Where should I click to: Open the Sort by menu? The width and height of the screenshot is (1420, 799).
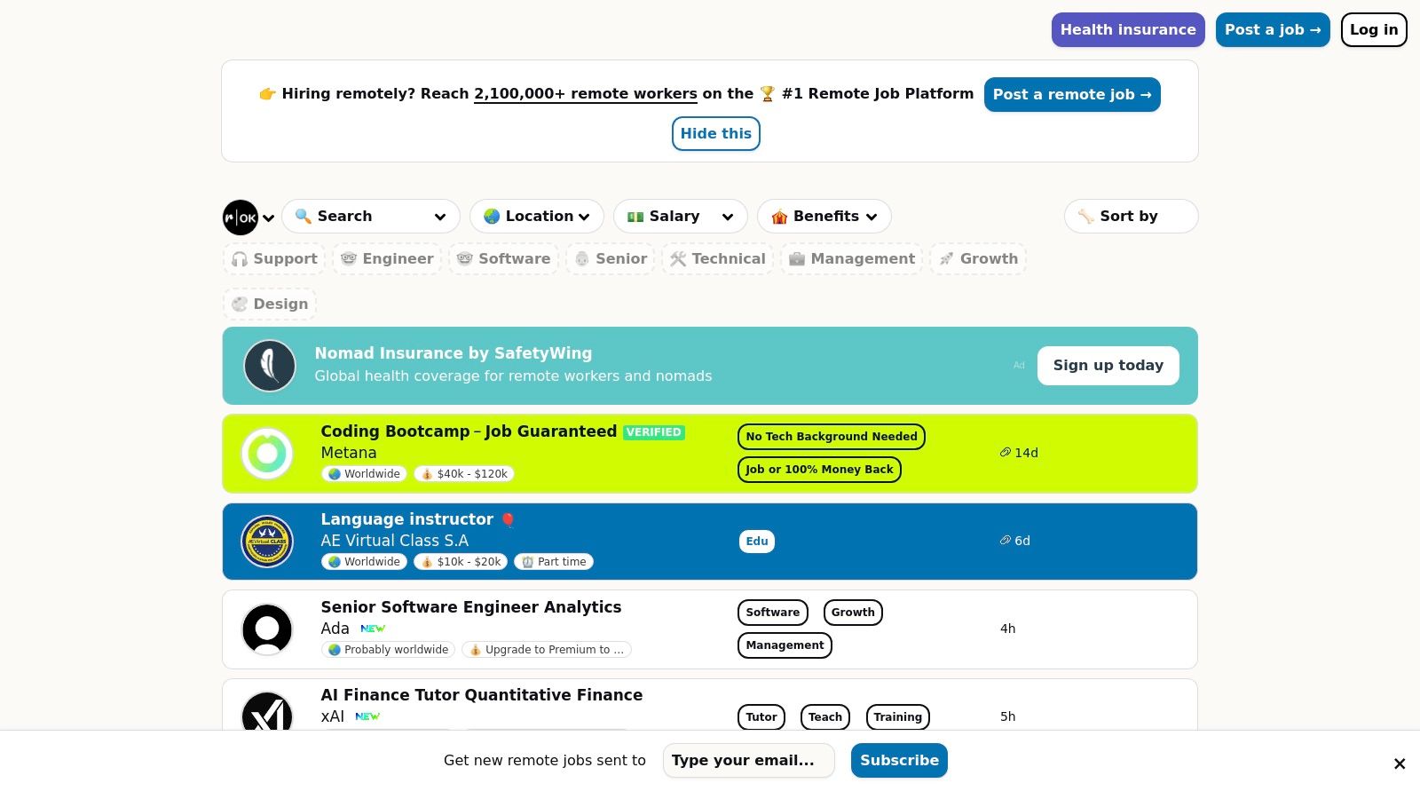[x=1130, y=217]
